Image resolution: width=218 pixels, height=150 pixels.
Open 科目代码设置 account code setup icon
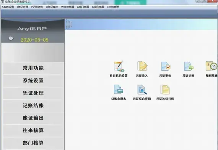tap(119, 67)
